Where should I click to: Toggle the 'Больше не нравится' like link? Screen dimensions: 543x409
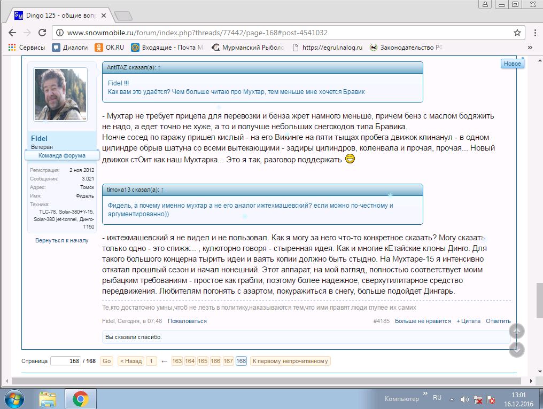click(x=415, y=321)
